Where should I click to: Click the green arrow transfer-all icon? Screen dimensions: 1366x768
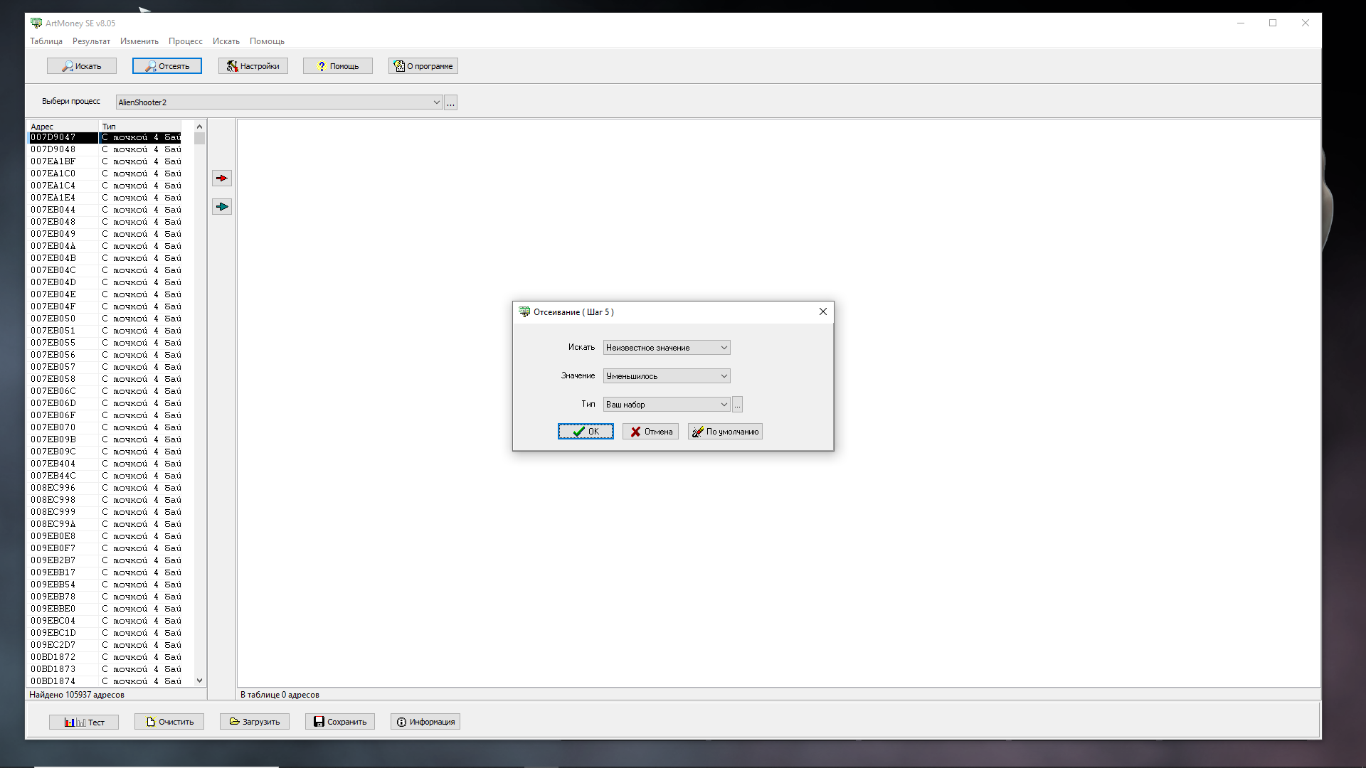pyautogui.click(x=222, y=207)
